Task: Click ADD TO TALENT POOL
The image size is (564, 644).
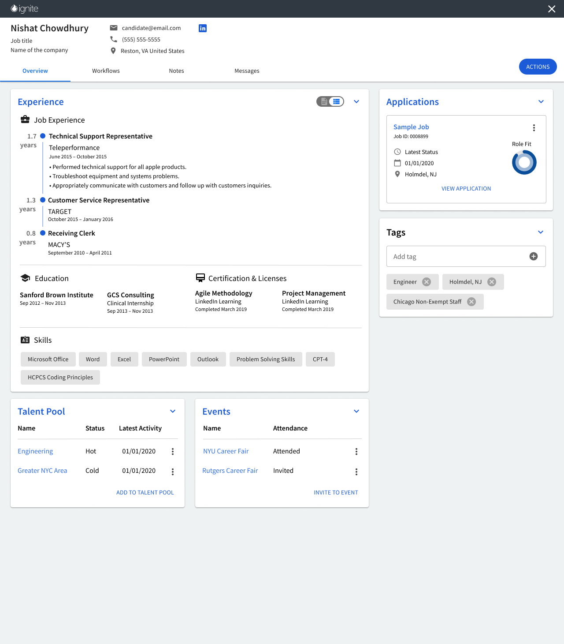Action: point(145,492)
